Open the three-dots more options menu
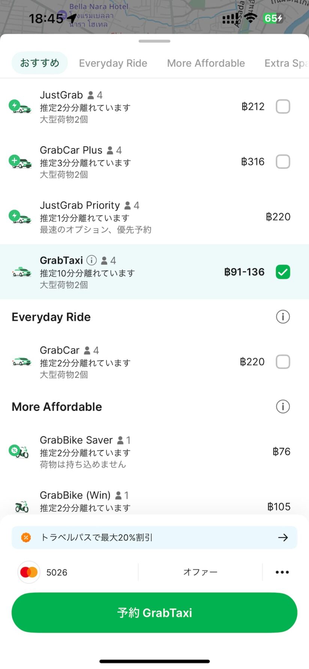309x669 pixels. tap(282, 572)
